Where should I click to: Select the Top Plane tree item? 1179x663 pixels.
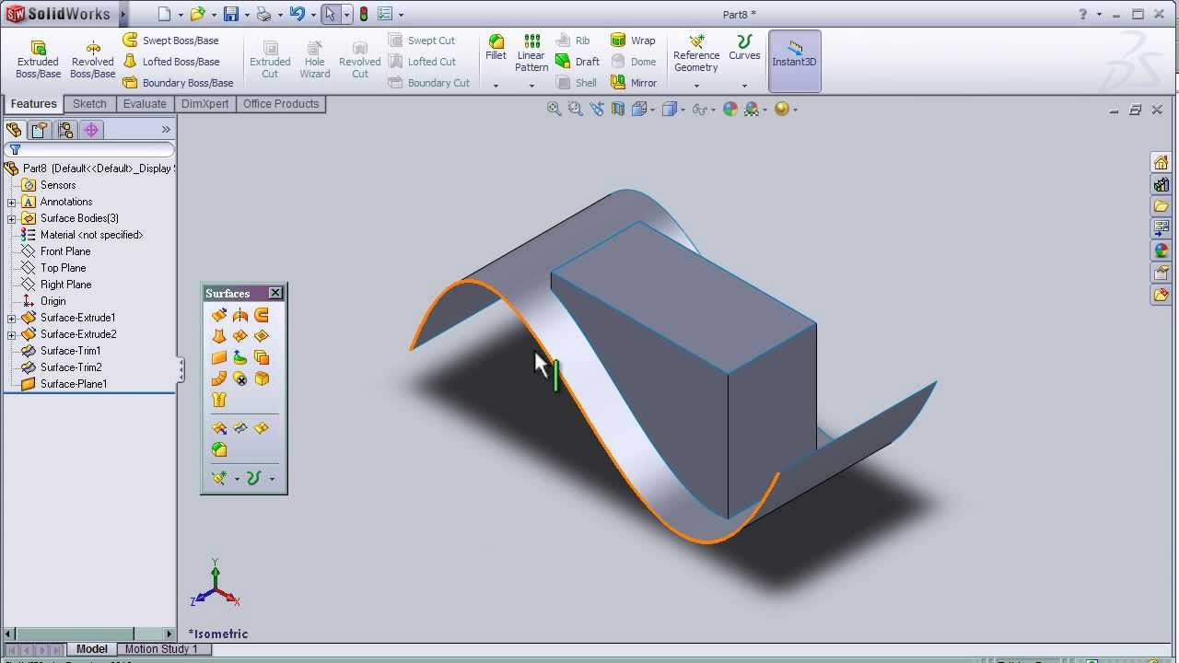53,268
